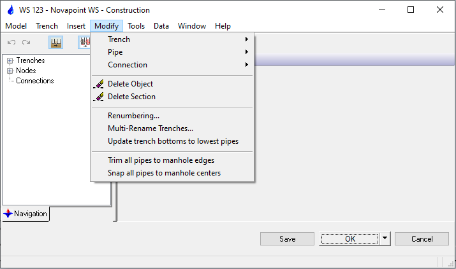The image size is (456, 269).
Task: Open the dropdown arrow beside OK
Action: click(x=385, y=239)
